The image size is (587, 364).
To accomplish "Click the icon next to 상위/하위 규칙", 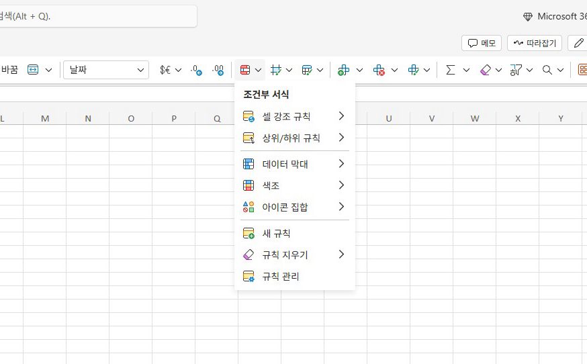I will tap(249, 138).
